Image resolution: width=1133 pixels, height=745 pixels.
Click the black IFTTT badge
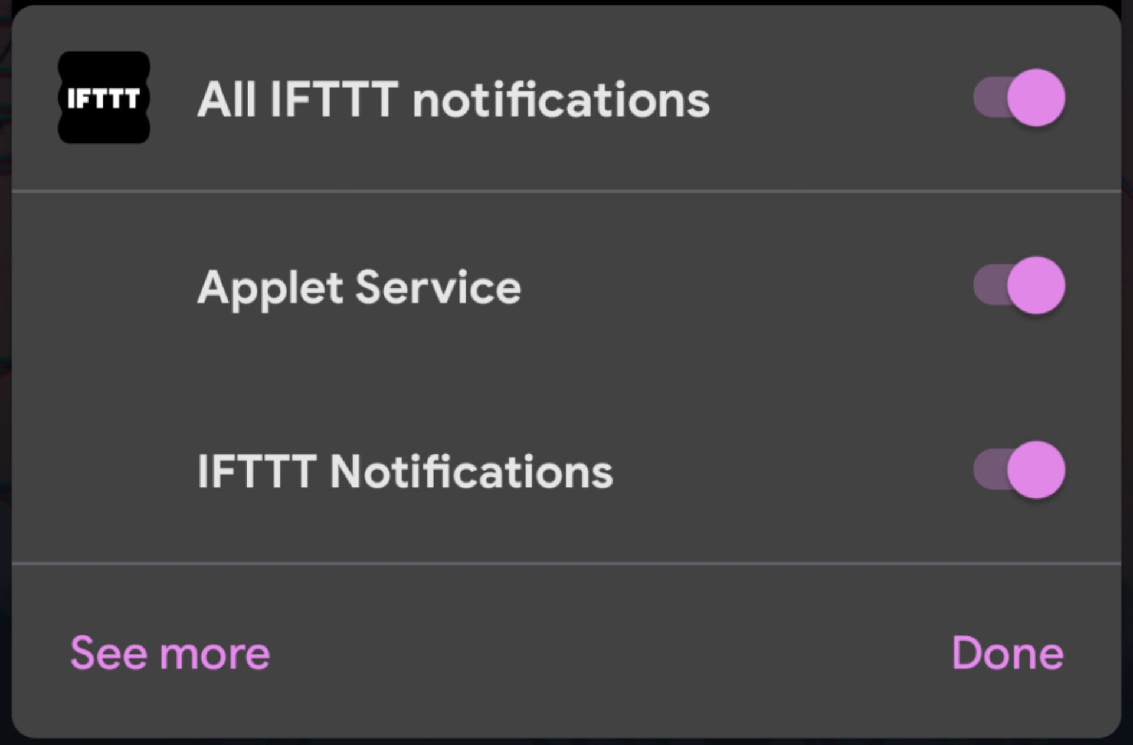point(104,97)
